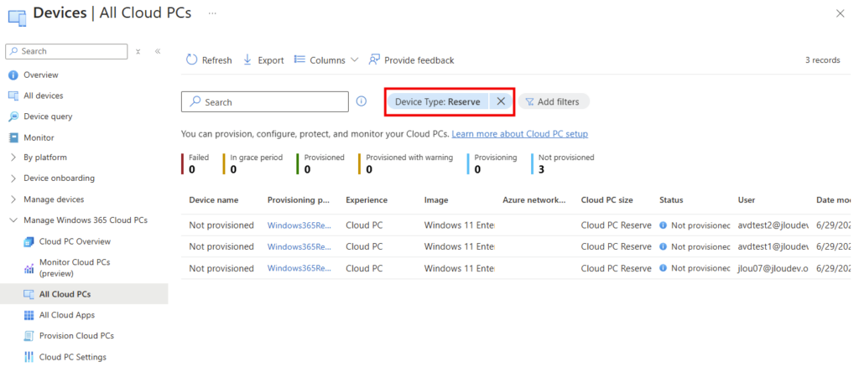Click in the Cloud PCs search field
The width and height of the screenshot is (859, 367).
click(265, 101)
